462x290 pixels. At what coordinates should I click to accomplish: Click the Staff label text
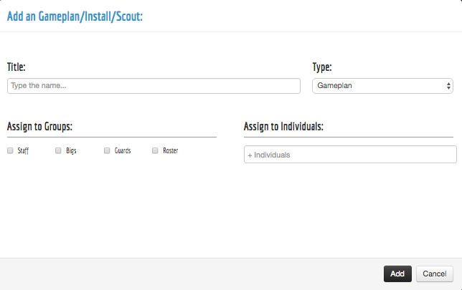coord(23,151)
